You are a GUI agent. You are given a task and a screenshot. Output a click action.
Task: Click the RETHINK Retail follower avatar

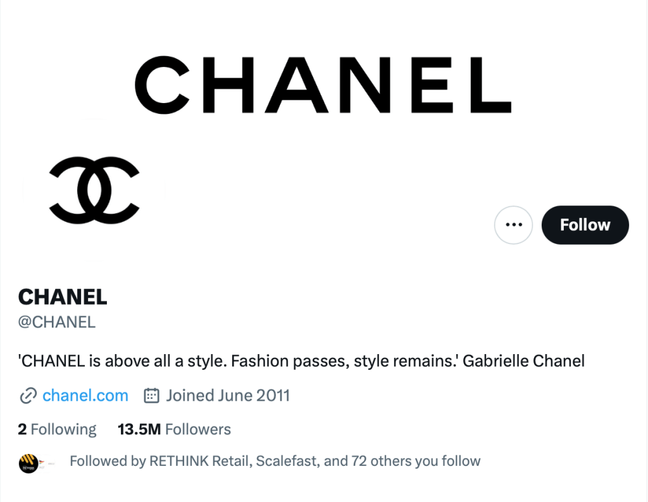(28, 463)
